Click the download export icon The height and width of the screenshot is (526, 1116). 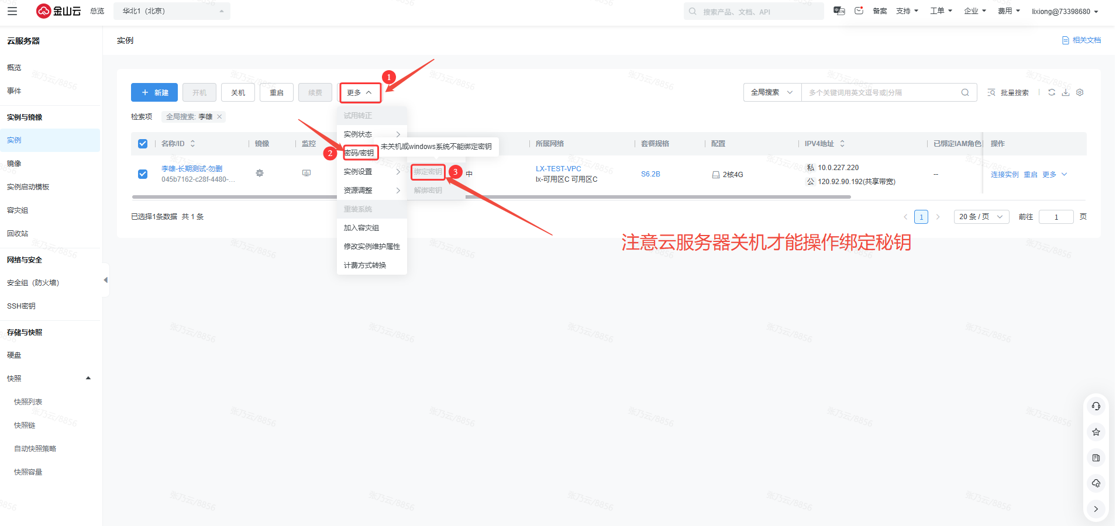[1066, 92]
